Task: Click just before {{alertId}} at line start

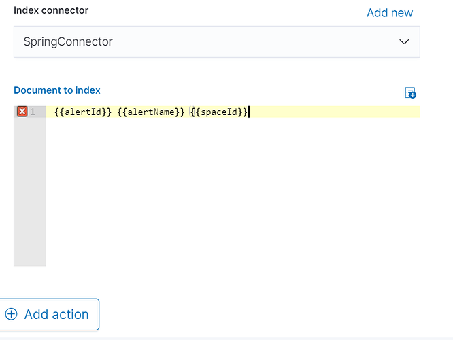Action: [54, 112]
